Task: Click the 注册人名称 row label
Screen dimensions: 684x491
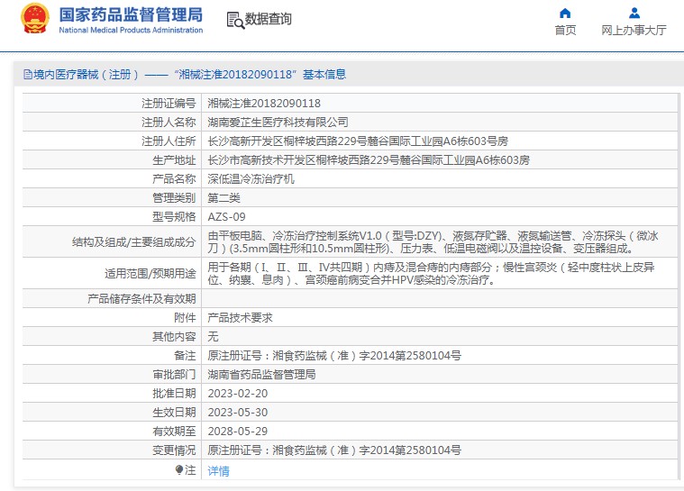Action: point(169,123)
